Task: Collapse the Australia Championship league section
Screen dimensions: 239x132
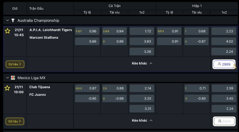Action: click(7, 21)
